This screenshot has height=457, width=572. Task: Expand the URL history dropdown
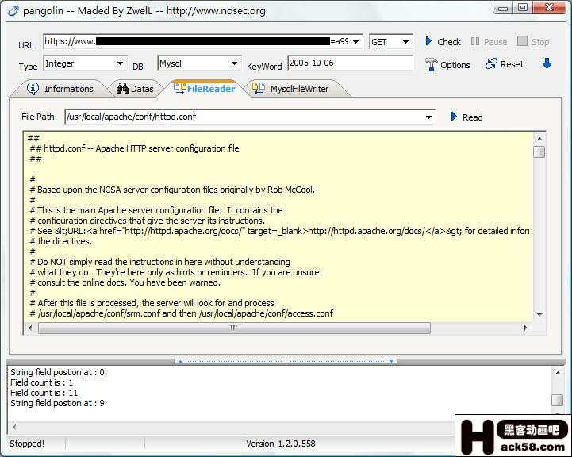[356, 42]
